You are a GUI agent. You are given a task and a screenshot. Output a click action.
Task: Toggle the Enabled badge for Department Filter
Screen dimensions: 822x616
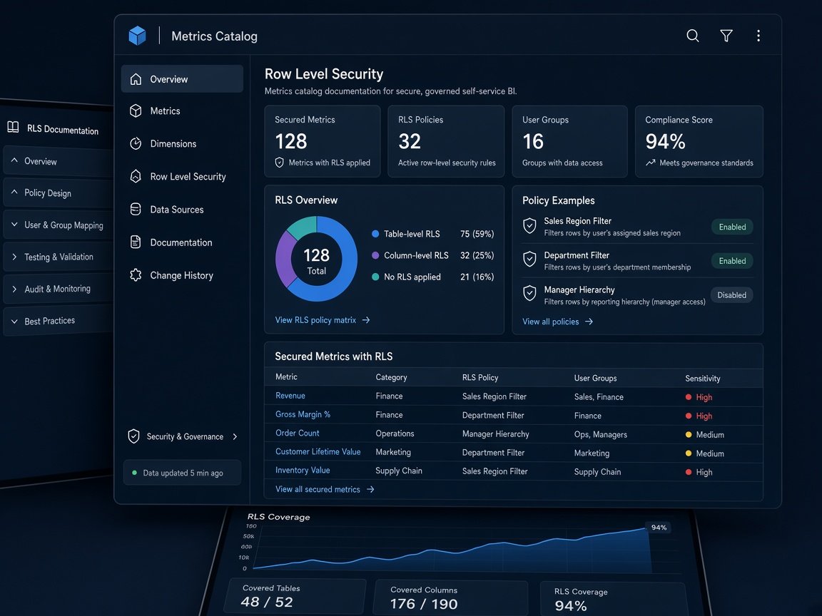pos(732,261)
